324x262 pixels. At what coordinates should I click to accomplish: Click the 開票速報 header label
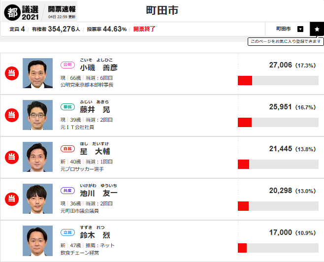coord(62,9)
